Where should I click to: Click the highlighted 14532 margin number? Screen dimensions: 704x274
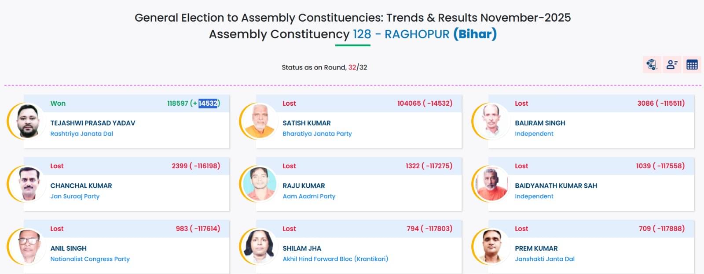click(208, 103)
